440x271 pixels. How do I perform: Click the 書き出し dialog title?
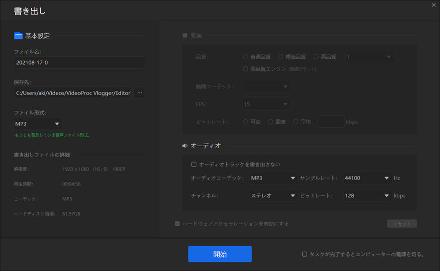pyautogui.click(x=29, y=11)
